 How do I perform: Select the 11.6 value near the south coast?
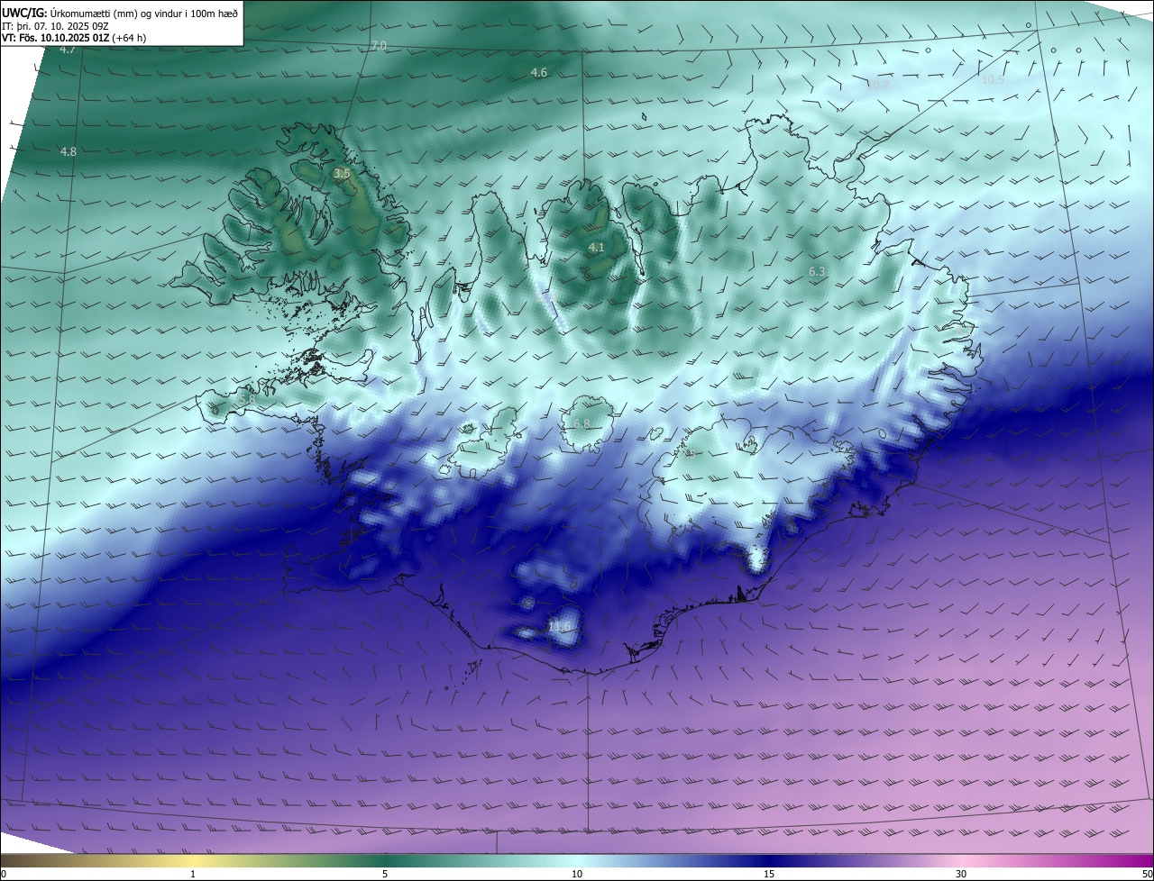tap(559, 626)
